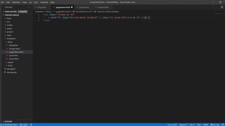Image resolution: width=225 pixels, height=126 pixels.
Task: Click the HTML file icon on blog.html tab
Action: tap(36, 7)
